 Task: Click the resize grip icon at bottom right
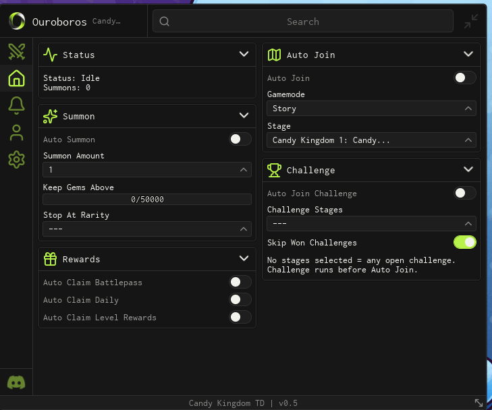pos(479,403)
